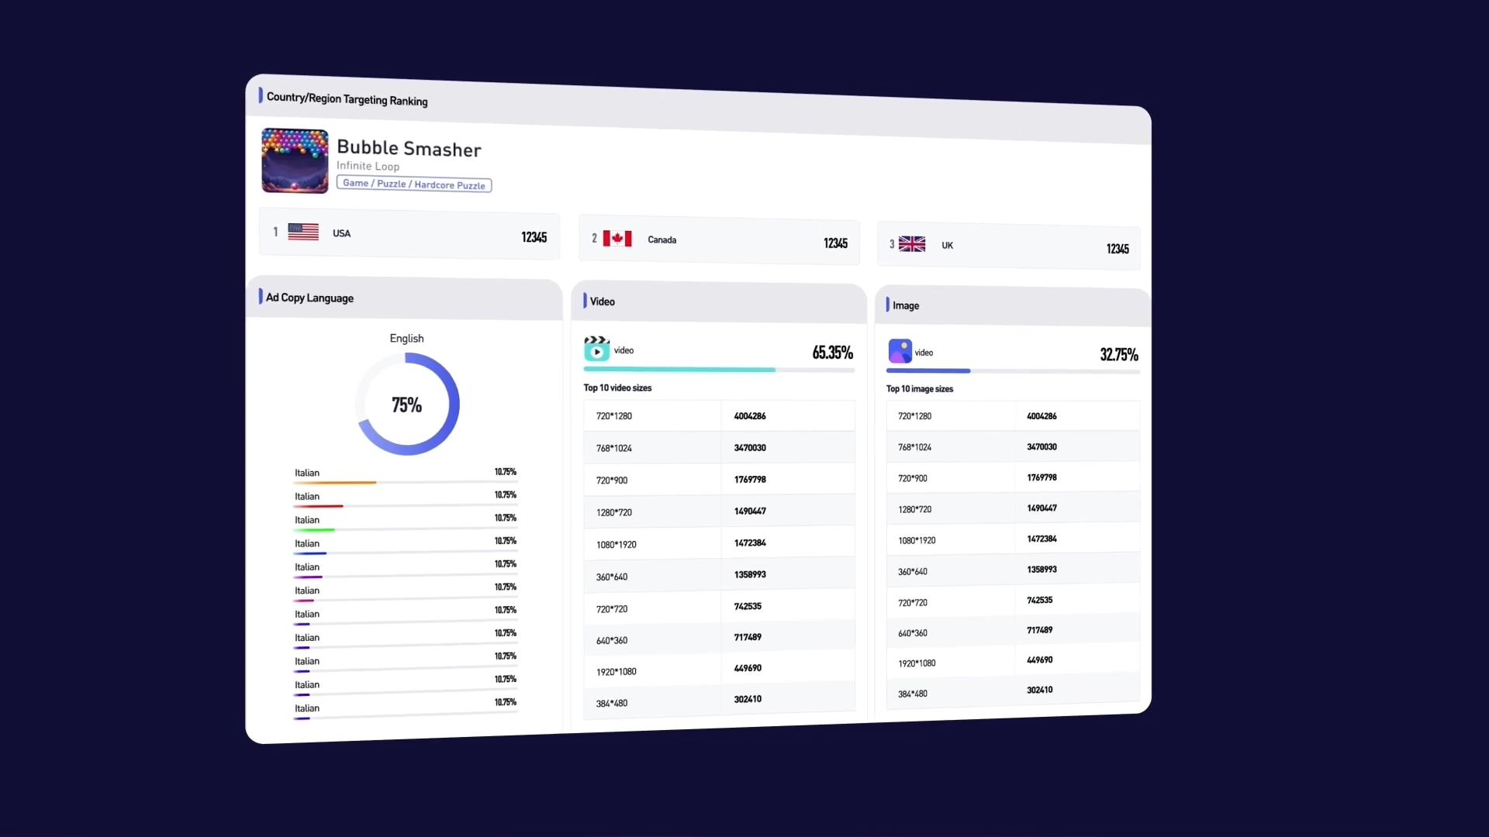Click the video clapperboard icon

(596, 350)
